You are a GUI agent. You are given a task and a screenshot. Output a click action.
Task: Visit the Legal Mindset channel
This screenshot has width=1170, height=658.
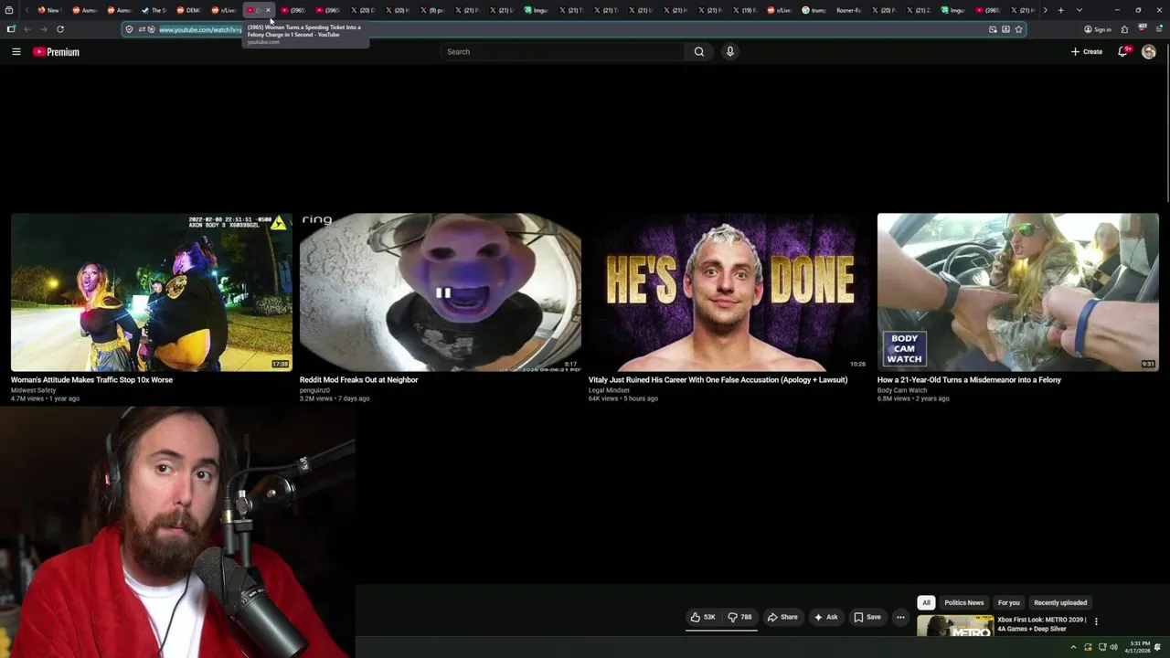609,390
